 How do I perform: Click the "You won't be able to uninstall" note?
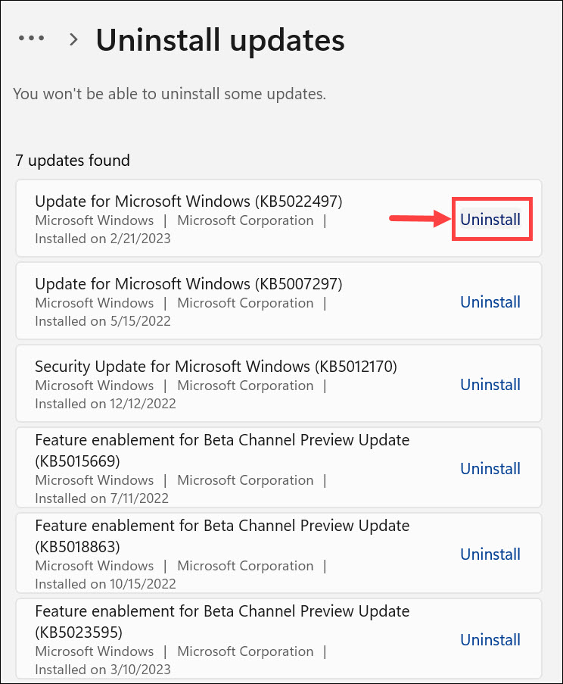click(x=170, y=95)
